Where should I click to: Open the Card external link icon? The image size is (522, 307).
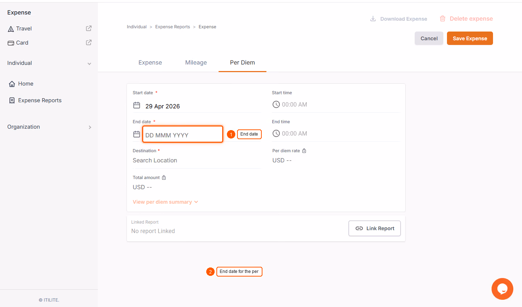pos(89,42)
